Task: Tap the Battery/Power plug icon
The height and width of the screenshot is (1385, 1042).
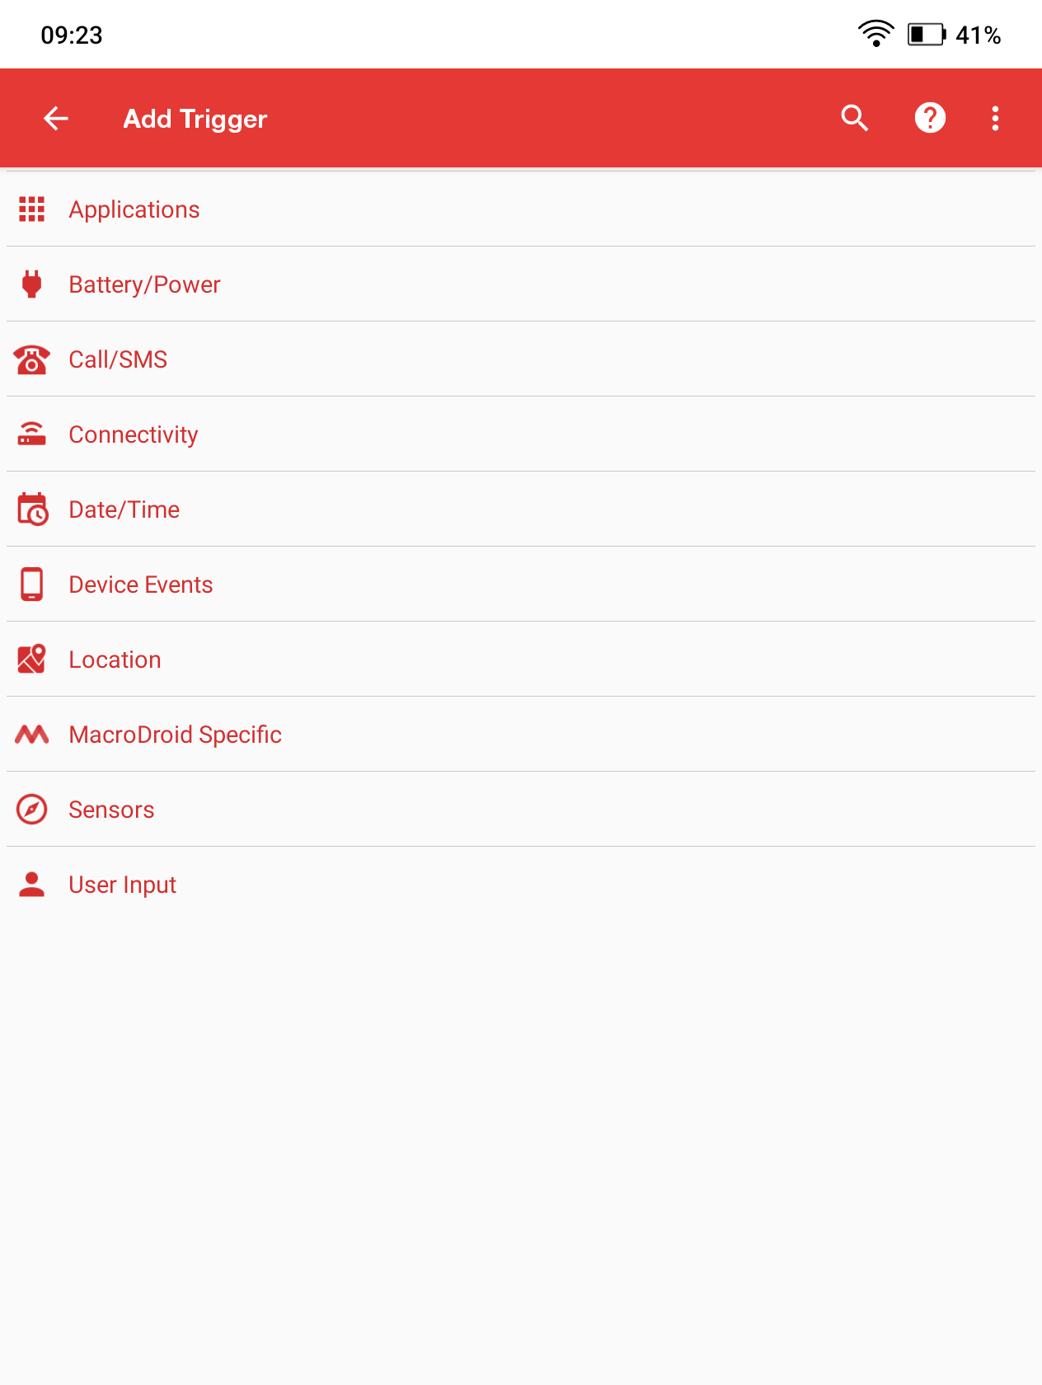Action: click(32, 284)
